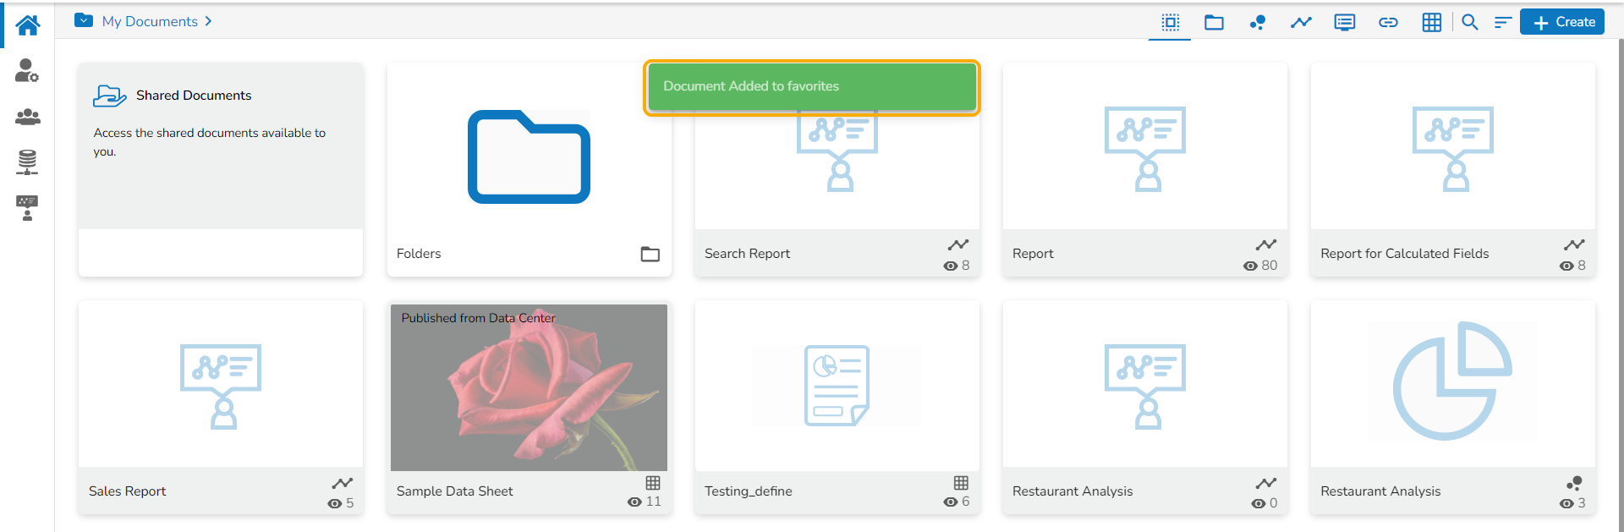
Task: Click the Create button
Action: pos(1563,22)
